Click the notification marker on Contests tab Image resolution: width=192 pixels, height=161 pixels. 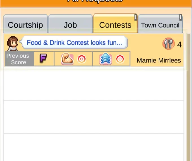(x=136, y=17)
